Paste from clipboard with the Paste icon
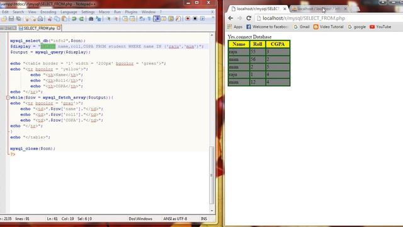Viewport: 403px width, 227px height. (64, 19)
